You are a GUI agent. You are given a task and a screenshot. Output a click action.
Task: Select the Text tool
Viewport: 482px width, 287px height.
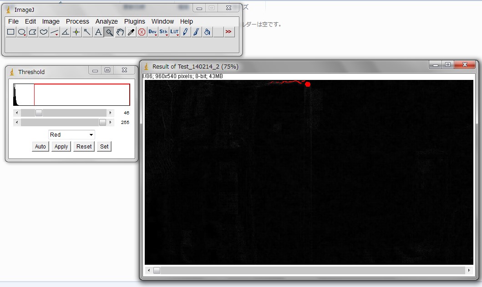tap(98, 32)
